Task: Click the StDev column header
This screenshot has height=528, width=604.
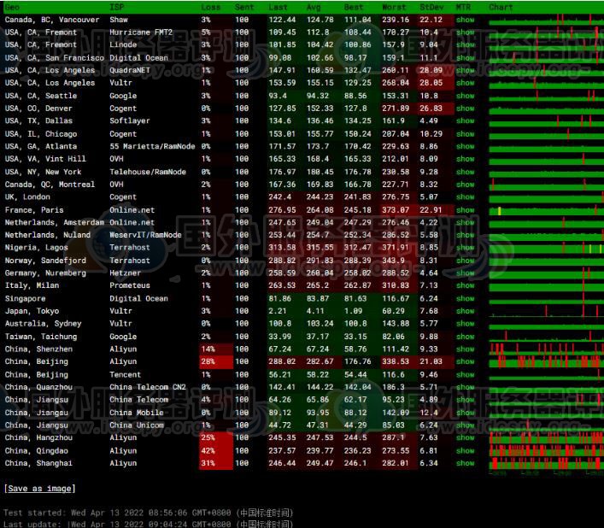Action: (x=431, y=7)
